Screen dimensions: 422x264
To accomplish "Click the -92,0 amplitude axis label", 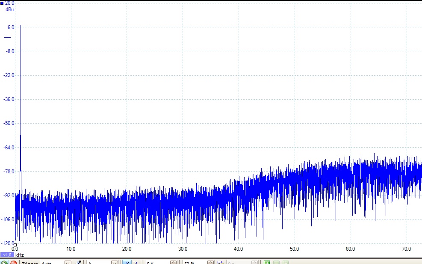I will pos(9,195).
